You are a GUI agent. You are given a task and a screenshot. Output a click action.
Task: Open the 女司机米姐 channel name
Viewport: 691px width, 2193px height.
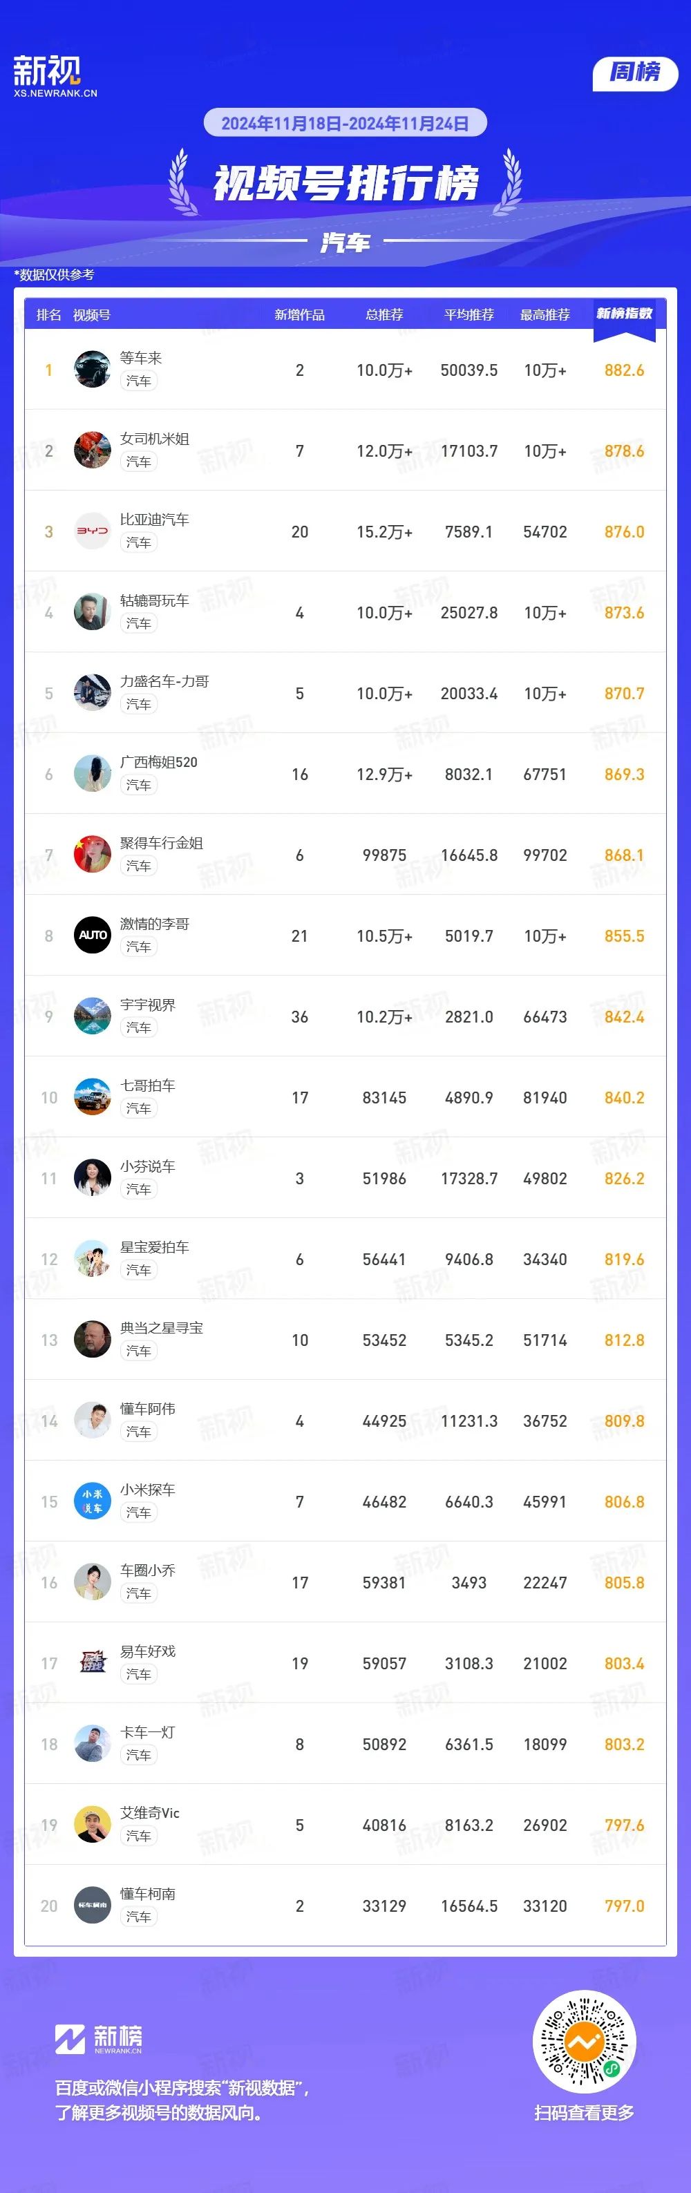pyautogui.click(x=154, y=439)
